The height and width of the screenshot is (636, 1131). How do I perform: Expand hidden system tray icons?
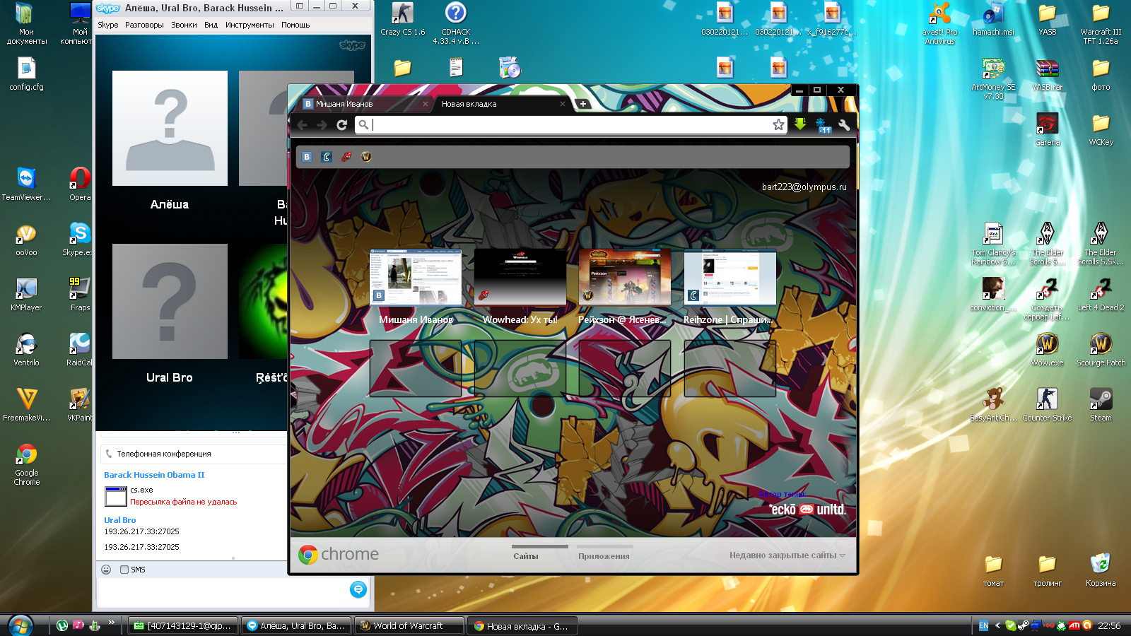click(997, 625)
